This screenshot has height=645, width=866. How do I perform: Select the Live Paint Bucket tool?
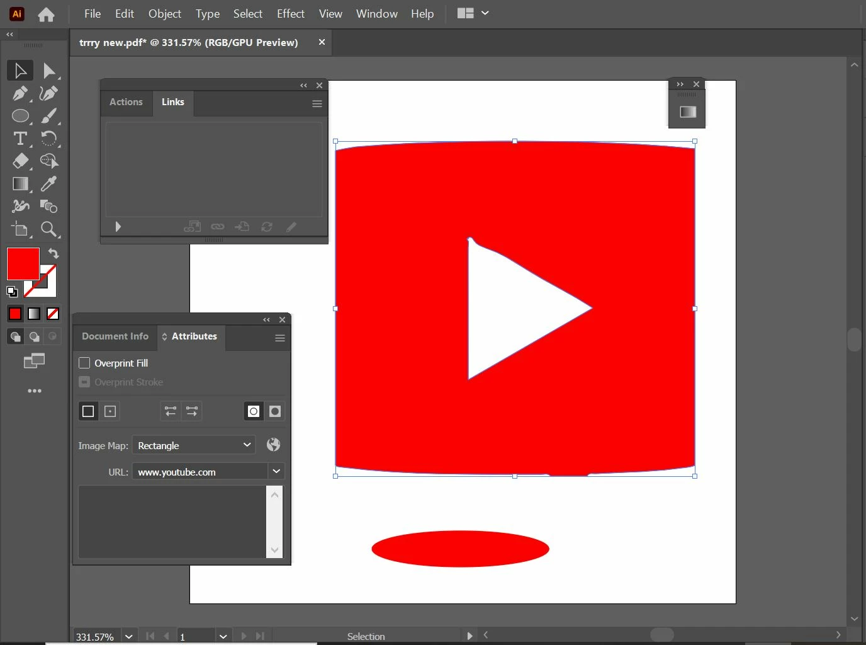tap(48, 207)
